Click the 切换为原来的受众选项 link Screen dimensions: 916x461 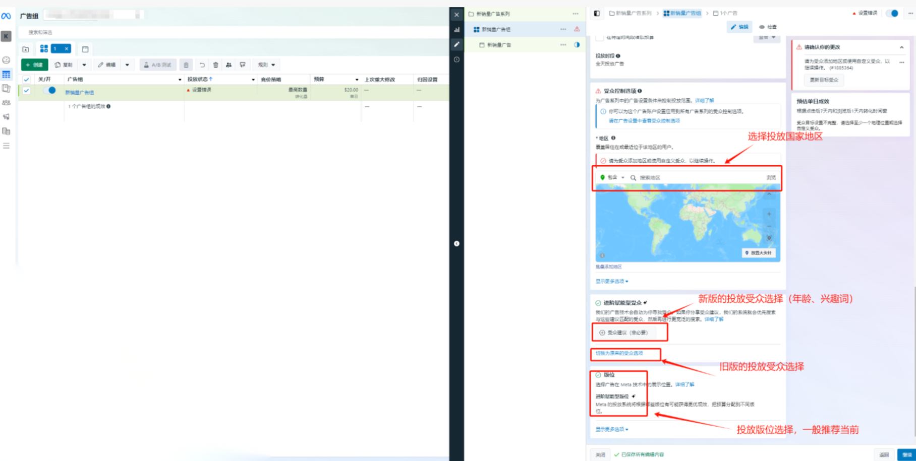click(x=619, y=353)
